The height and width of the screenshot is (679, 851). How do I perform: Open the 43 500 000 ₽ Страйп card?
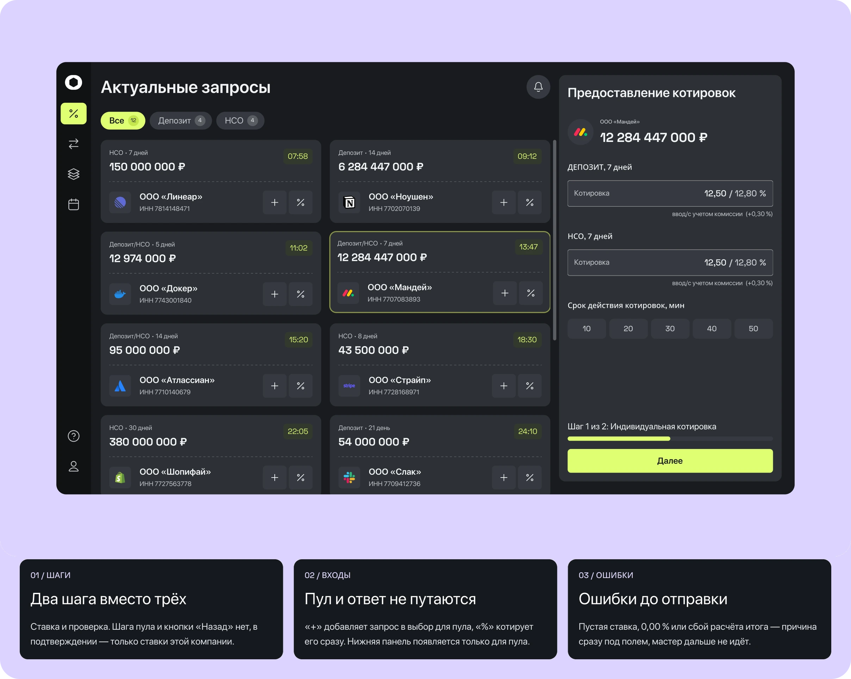click(x=440, y=365)
